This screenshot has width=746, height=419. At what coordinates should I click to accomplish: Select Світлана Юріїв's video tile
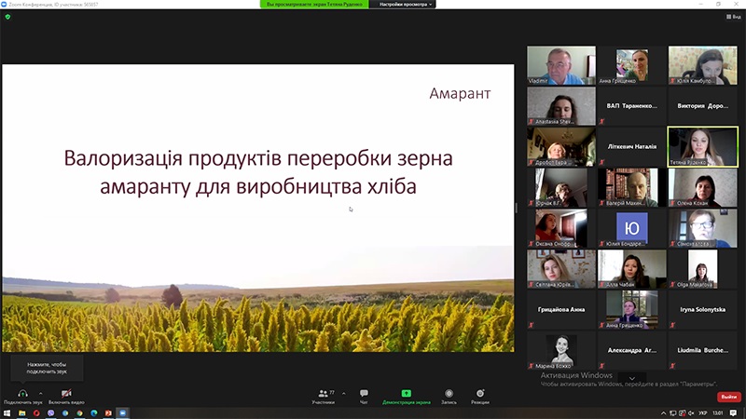(x=561, y=269)
